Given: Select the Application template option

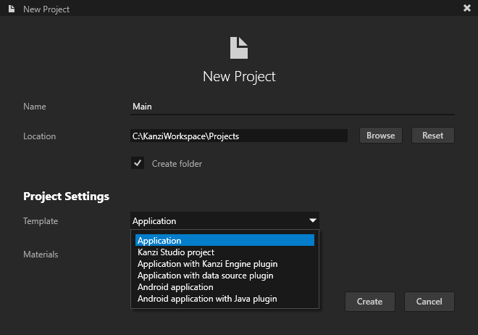Looking at the screenshot, I should coord(225,241).
